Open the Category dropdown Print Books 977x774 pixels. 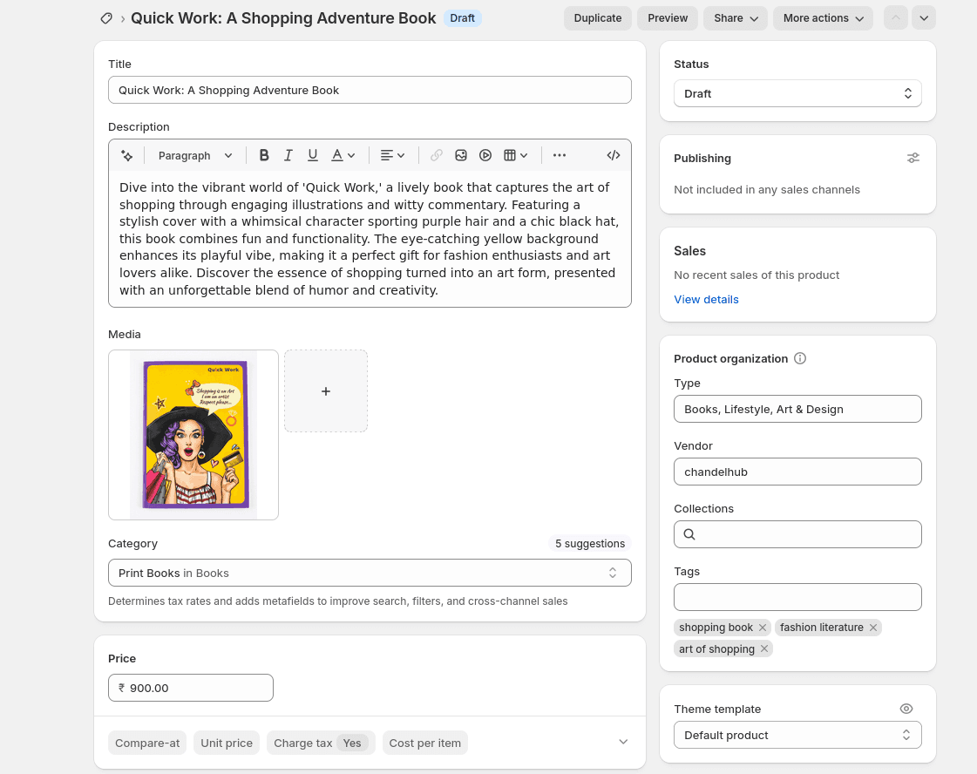pos(370,574)
